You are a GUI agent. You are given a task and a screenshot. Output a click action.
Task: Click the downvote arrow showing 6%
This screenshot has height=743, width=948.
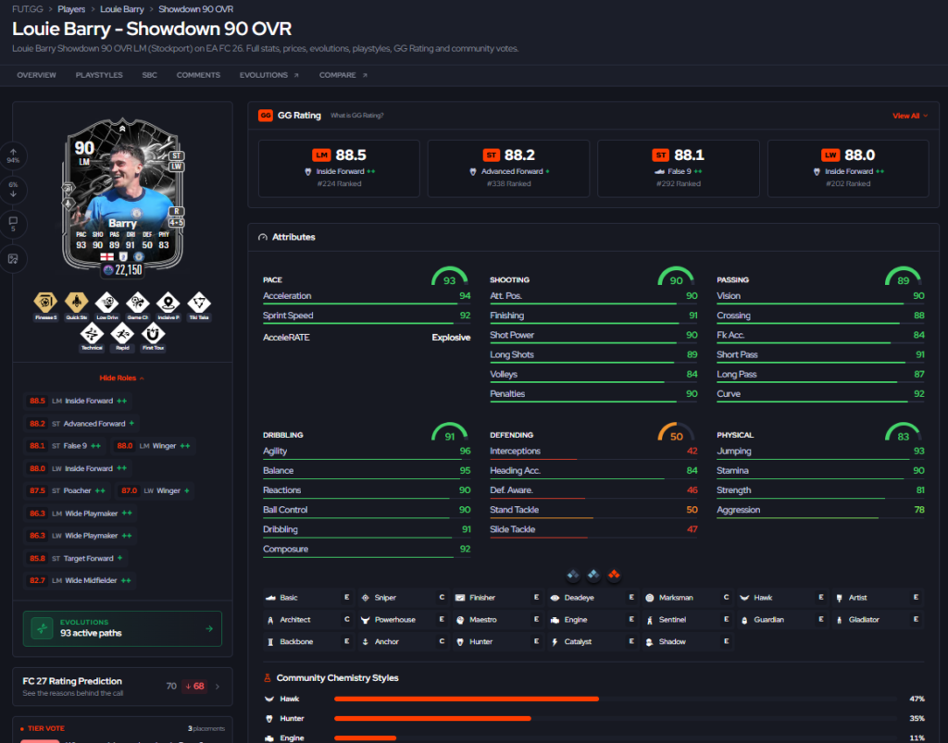pos(13,190)
